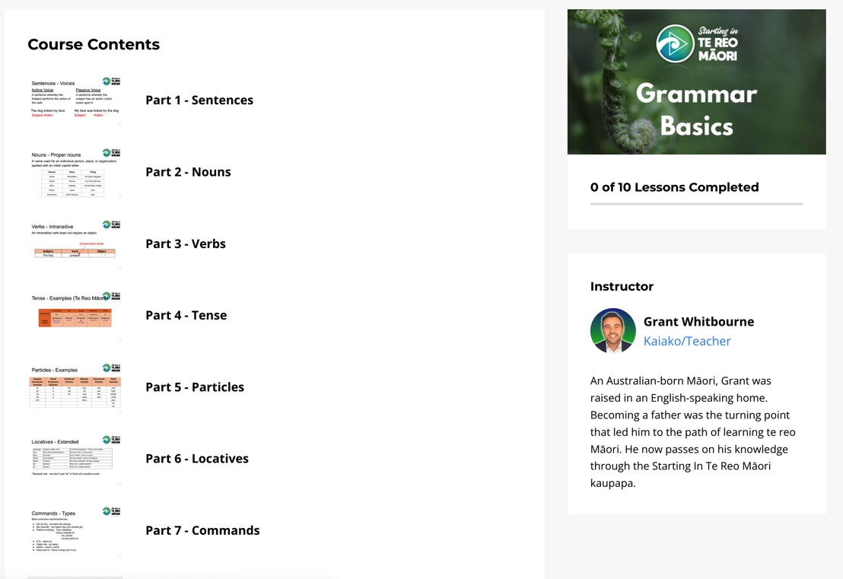Click the Commands - Types slide thumbnail

pos(75,530)
